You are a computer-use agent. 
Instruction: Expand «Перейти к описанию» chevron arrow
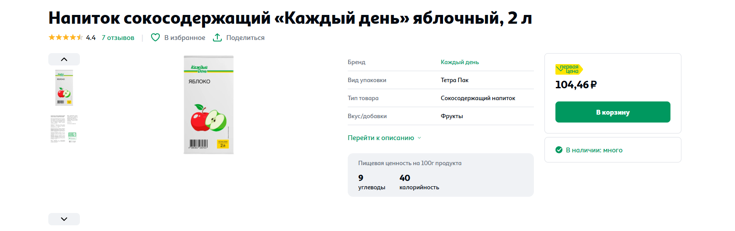click(419, 138)
